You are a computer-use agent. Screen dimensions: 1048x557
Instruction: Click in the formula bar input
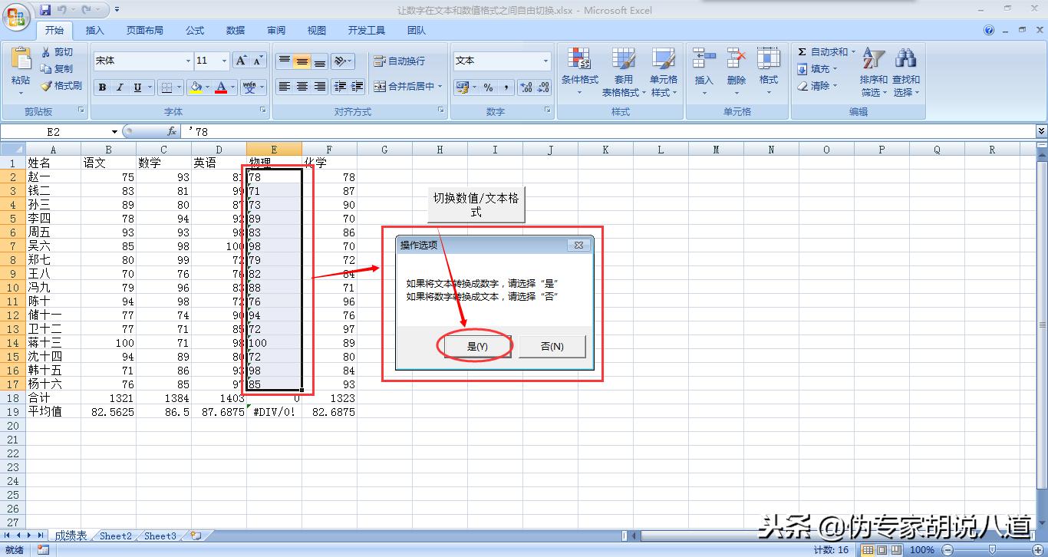pyautogui.click(x=608, y=132)
